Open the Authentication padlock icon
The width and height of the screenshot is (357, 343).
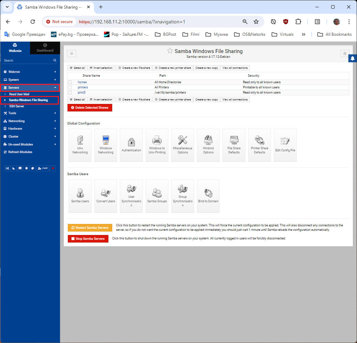[132, 145]
